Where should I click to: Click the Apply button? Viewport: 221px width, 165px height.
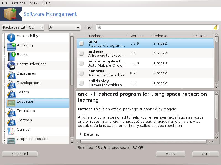170,154
